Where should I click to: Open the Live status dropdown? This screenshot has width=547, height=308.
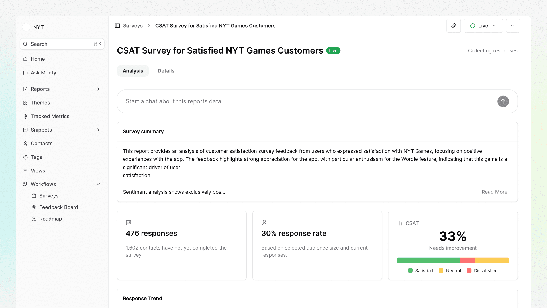coord(483,26)
